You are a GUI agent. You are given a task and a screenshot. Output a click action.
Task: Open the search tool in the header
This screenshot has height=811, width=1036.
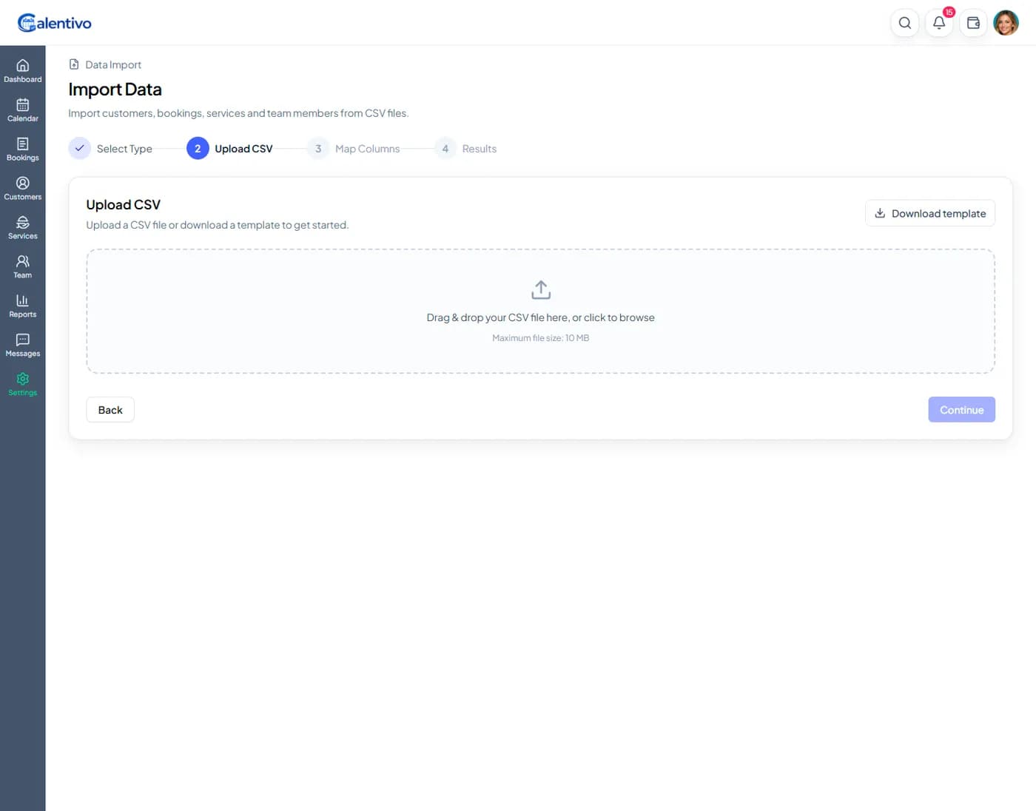pos(904,23)
